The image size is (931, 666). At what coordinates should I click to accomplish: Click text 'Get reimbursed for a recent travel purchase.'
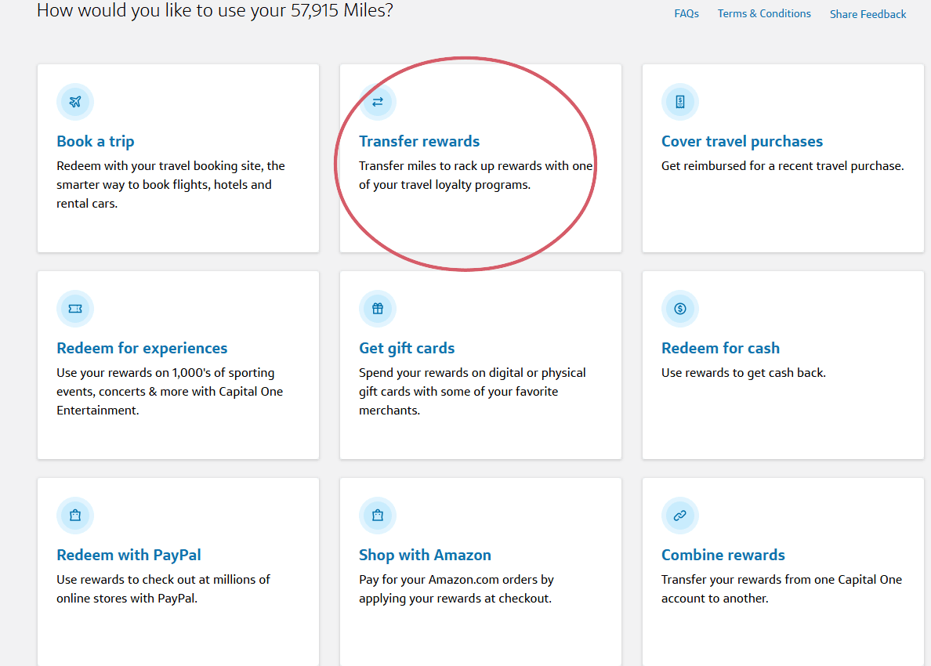pyautogui.click(x=783, y=166)
